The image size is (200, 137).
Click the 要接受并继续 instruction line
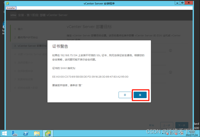(67, 85)
